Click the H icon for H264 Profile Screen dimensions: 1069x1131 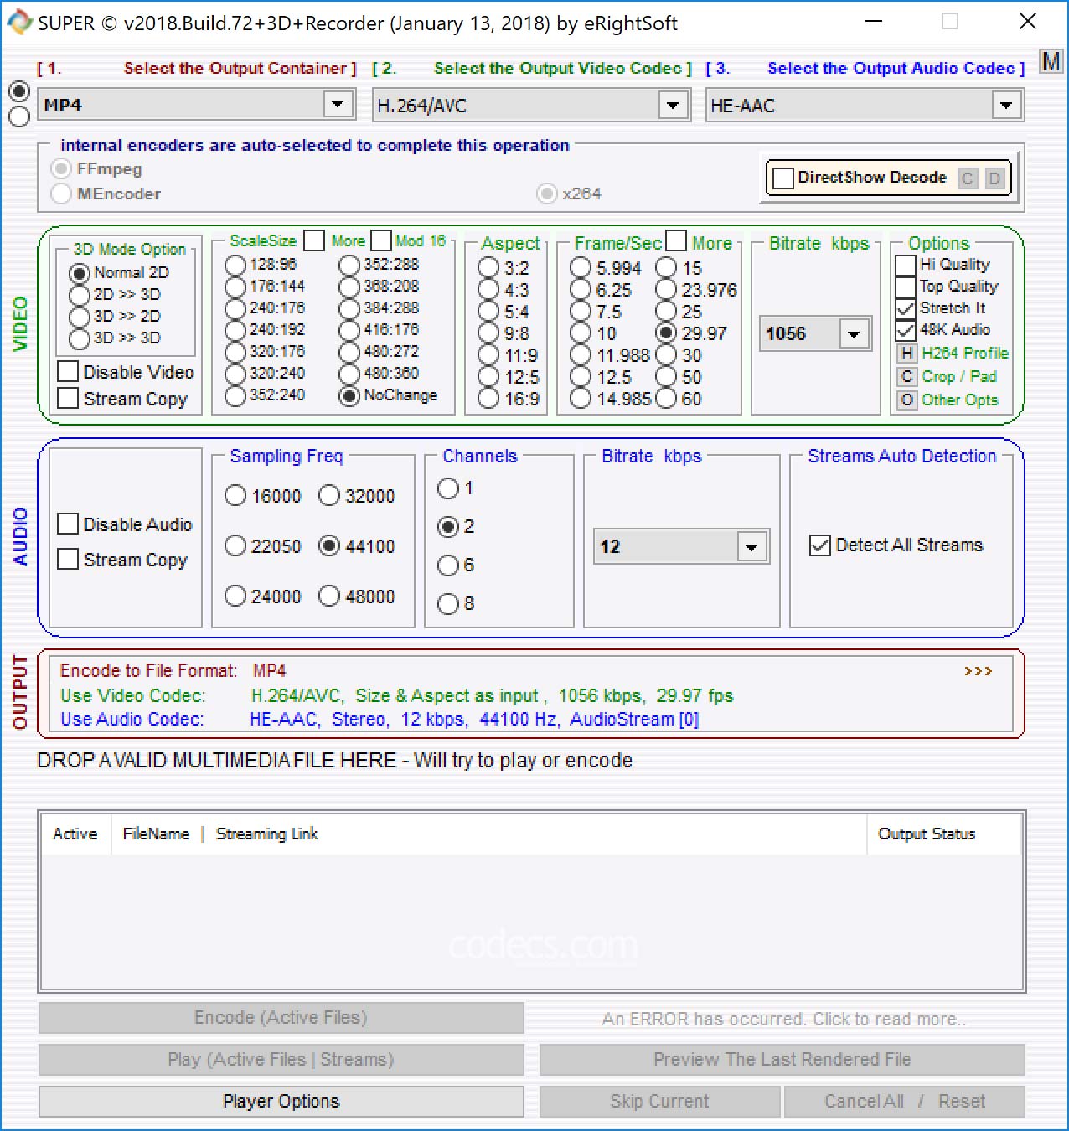906,354
